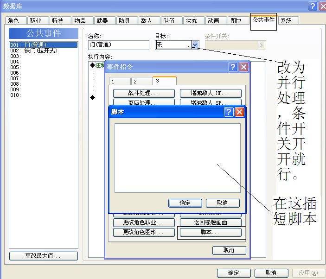
Task: Open the 目标 trigger dropdown
Action: (195, 44)
